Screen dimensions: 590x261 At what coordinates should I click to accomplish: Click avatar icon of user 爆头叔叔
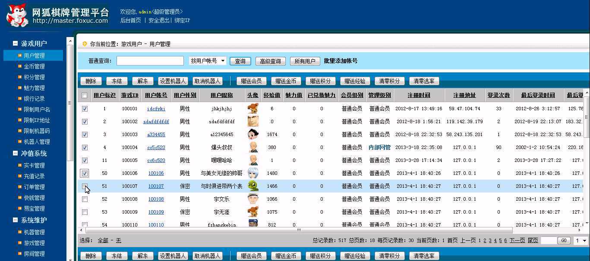[x=253, y=147]
